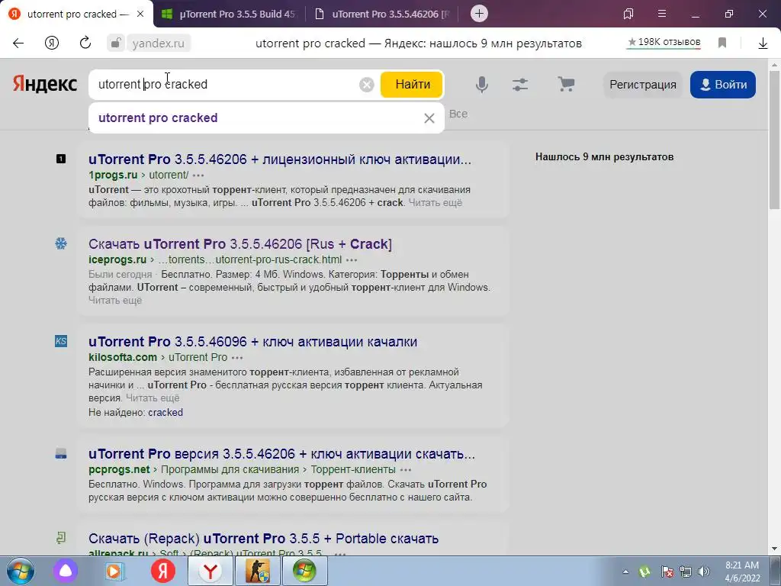Launch Alice assistant from taskbar
781x586 pixels.
(x=66, y=571)
